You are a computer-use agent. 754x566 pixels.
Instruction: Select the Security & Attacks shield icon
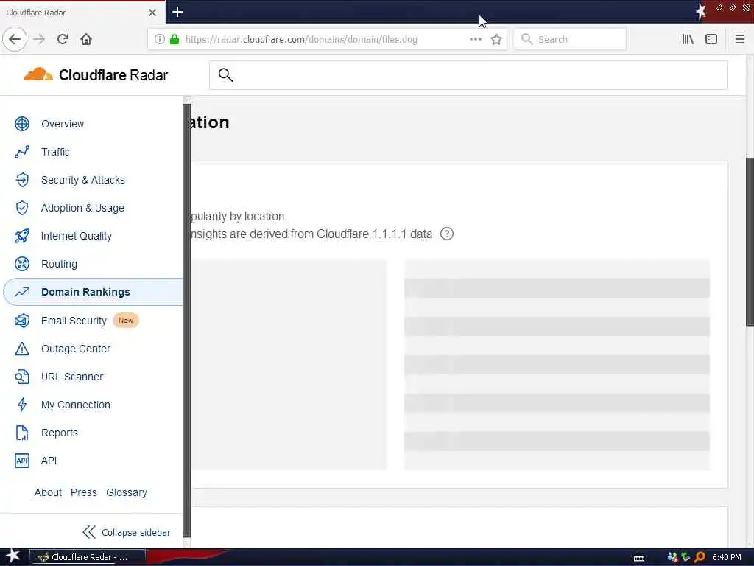point(22,180)
